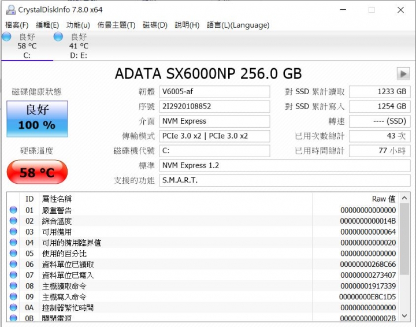Select the C: drive tab at 58 °C

(x=27, y=46)
